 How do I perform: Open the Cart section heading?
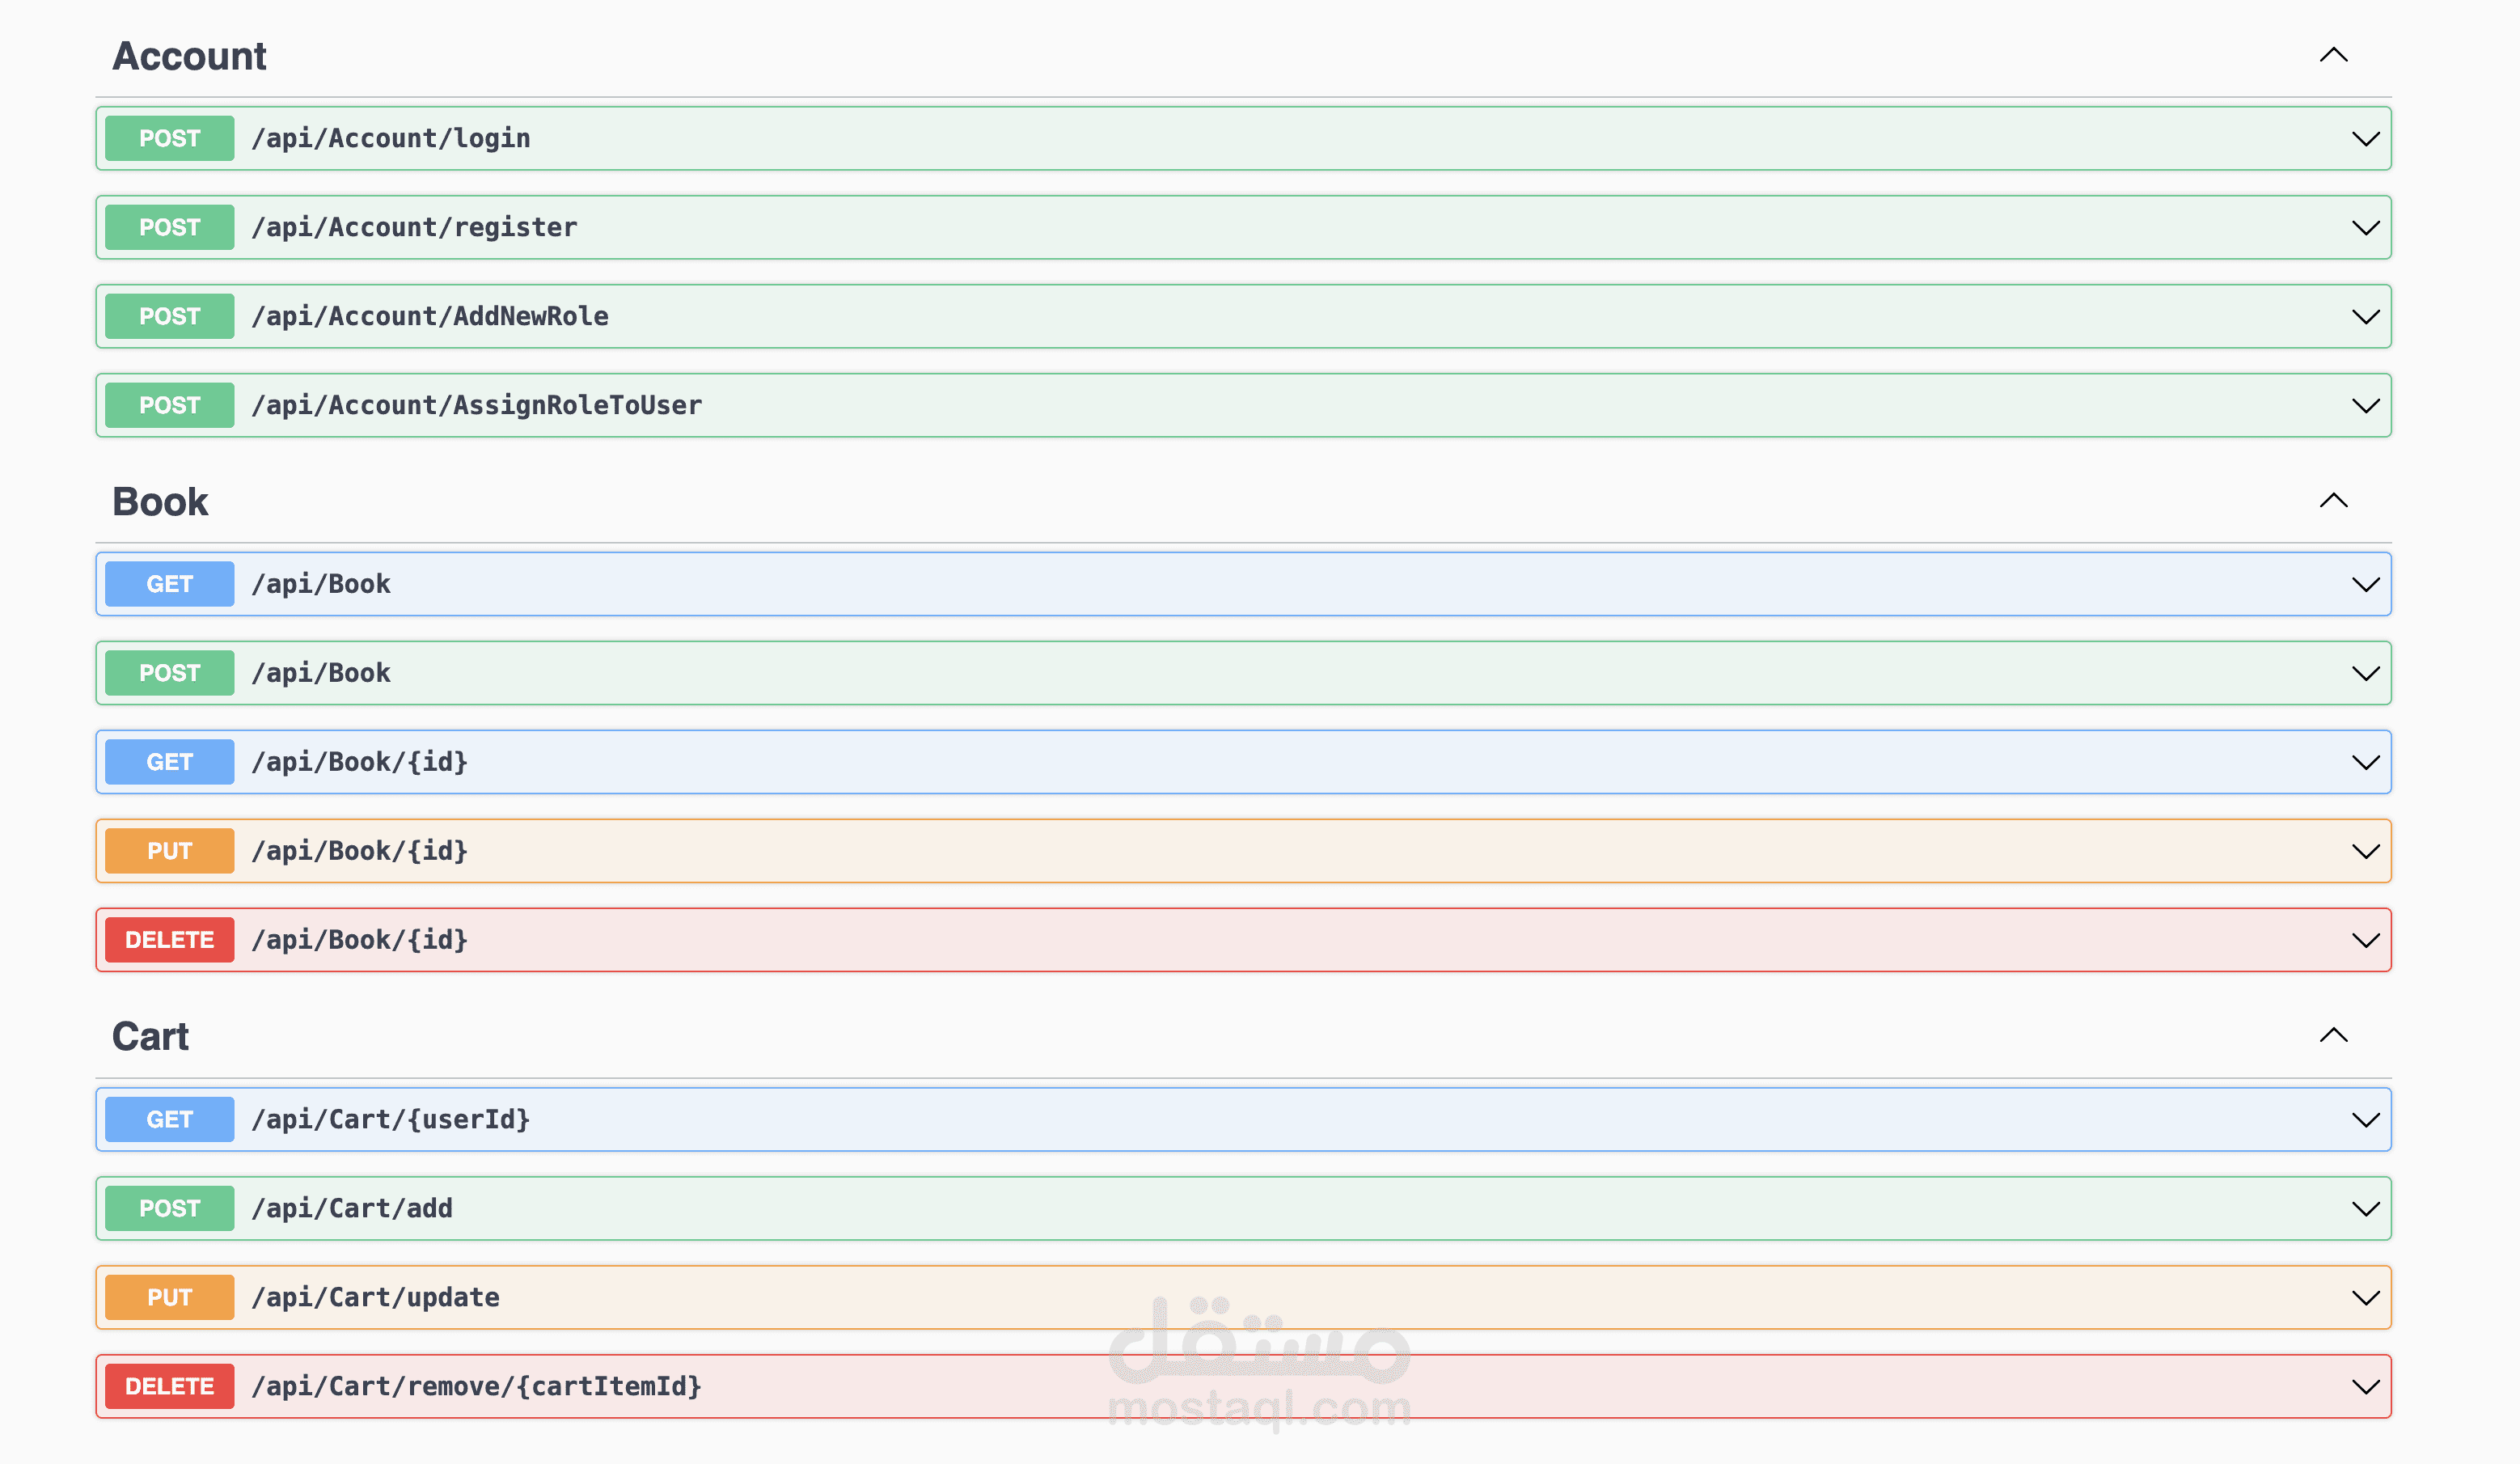pyautogui.click(x=150, y=1037)
